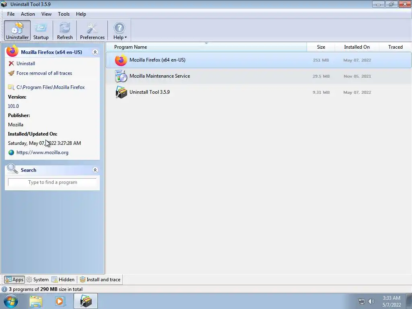Screen dimensions: 412x309
Task: Click the Firefox icon in program list
Action: [121, 60]
